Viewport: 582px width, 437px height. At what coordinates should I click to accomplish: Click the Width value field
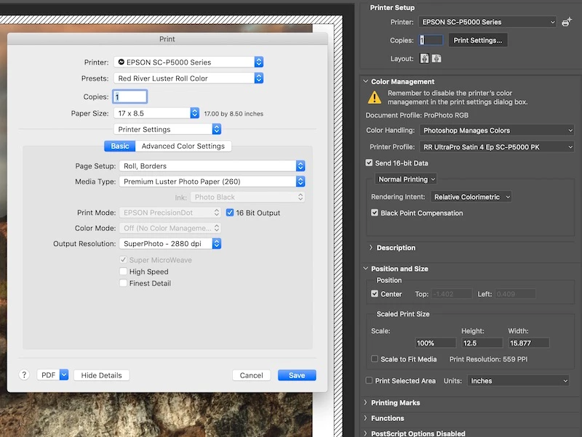(529, 343)
